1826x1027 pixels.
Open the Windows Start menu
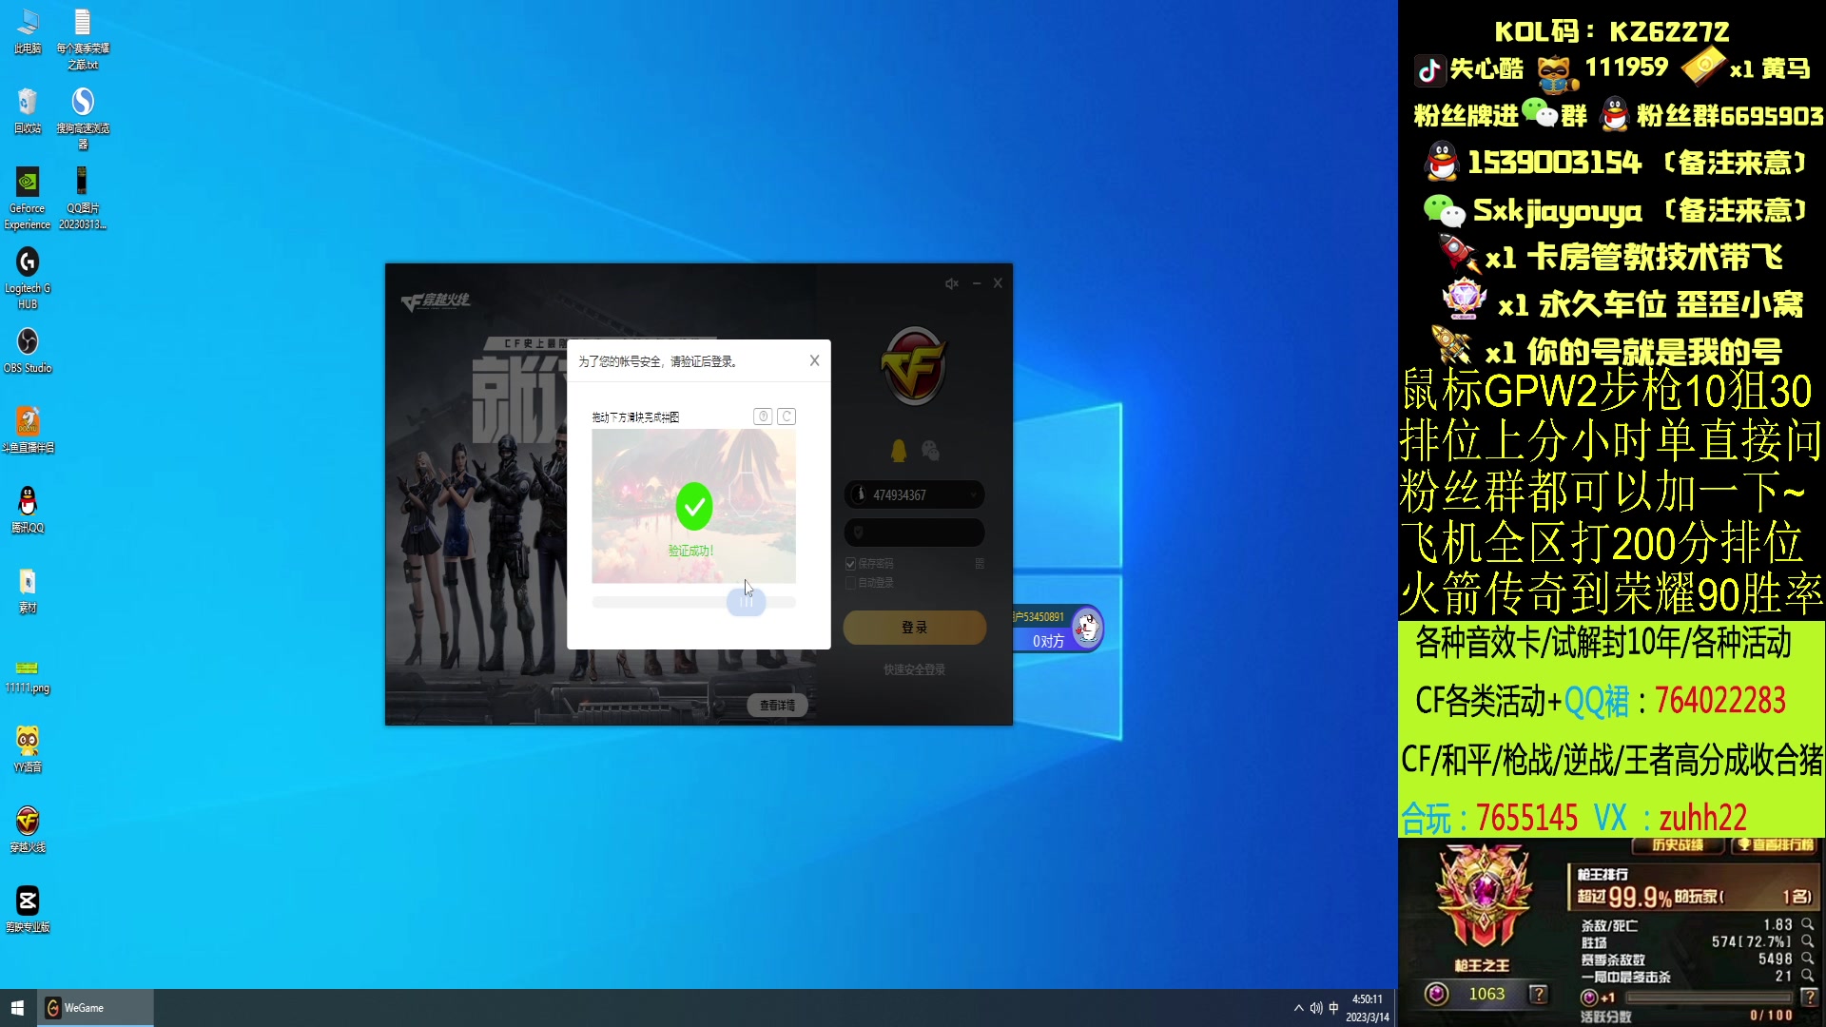(x=18, y=1008)
